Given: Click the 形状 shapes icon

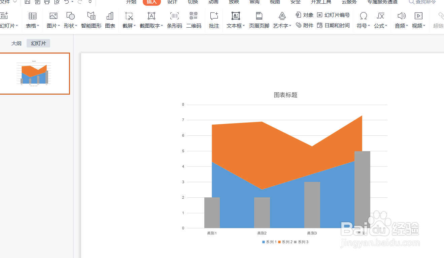Looking at the screenshot, I should click(70, 16).
